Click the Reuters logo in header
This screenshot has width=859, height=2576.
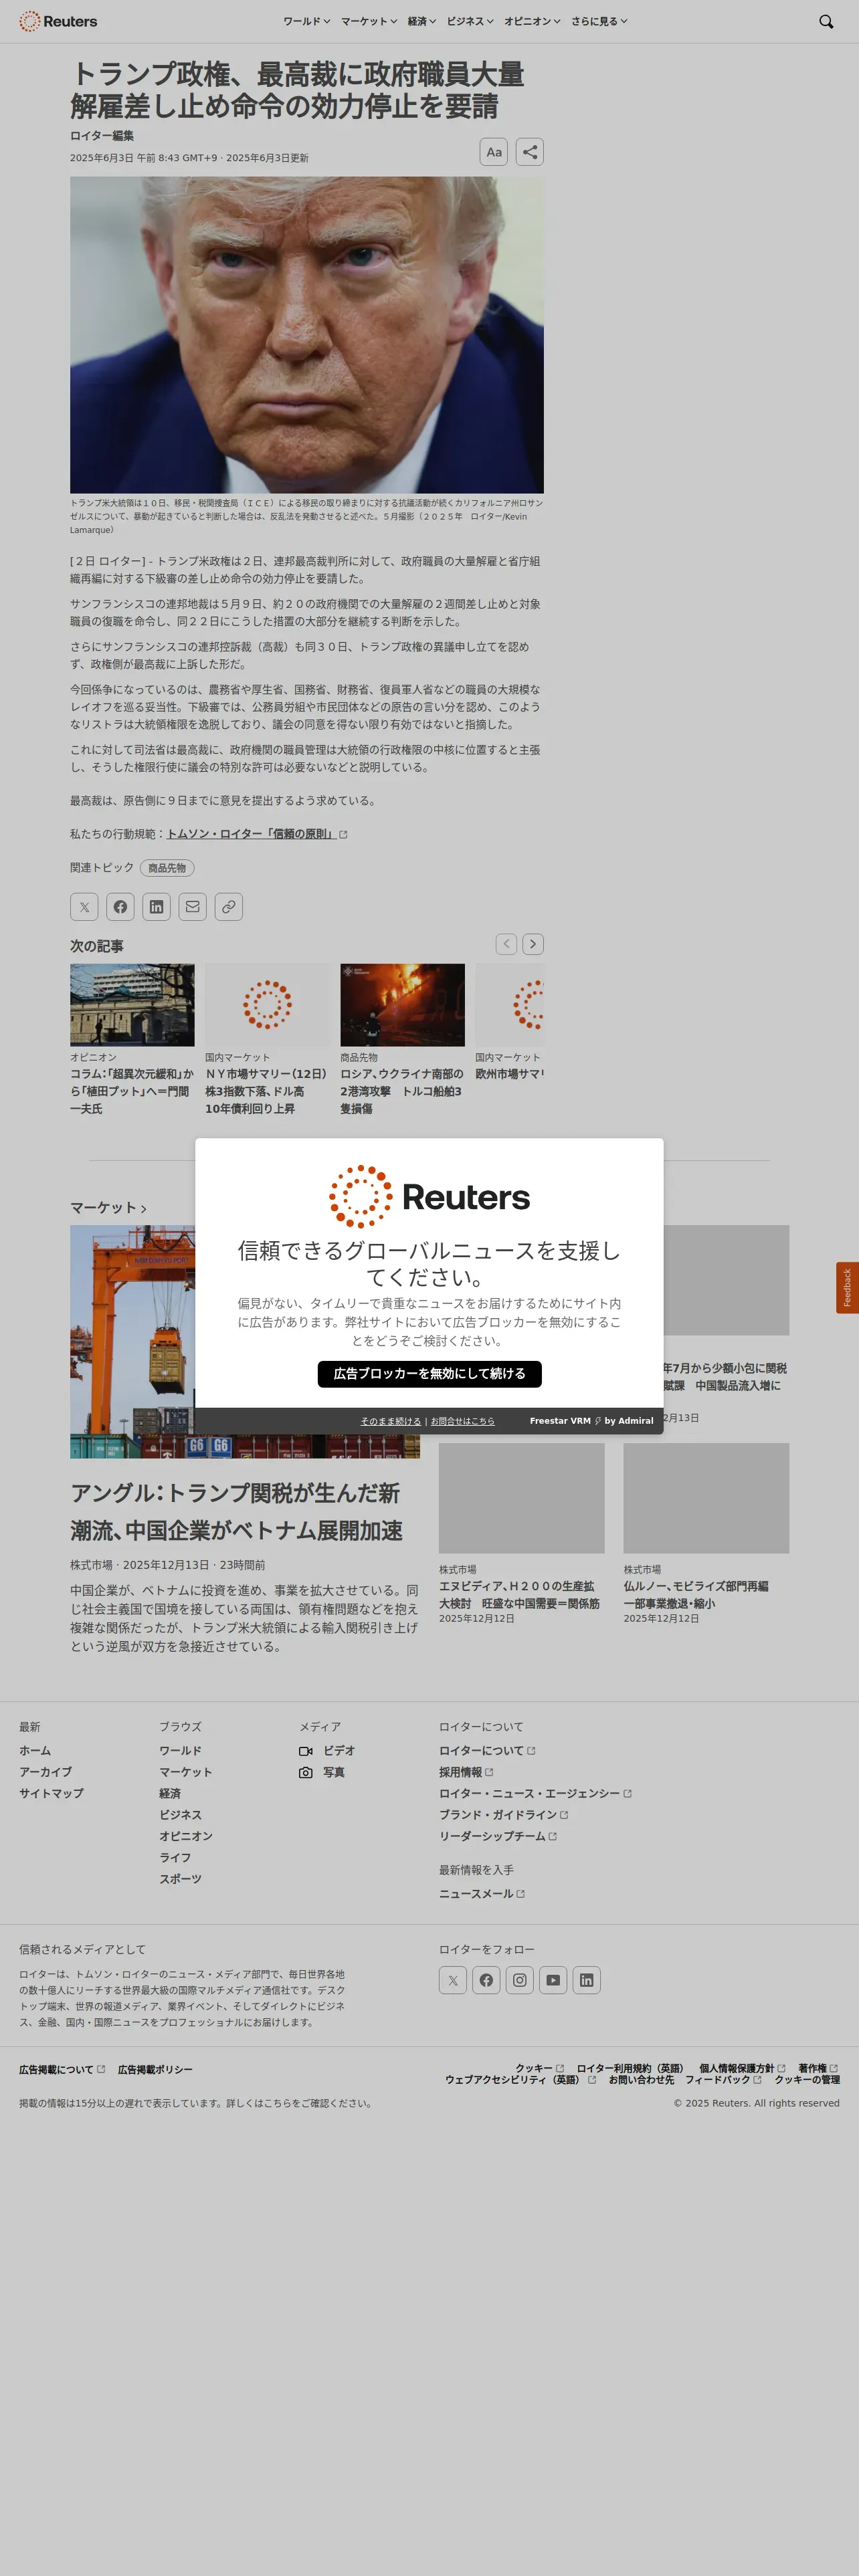pyautogui.click(x=58, y=21)
